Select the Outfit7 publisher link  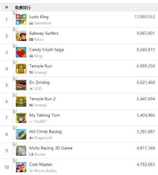(40, 121)
